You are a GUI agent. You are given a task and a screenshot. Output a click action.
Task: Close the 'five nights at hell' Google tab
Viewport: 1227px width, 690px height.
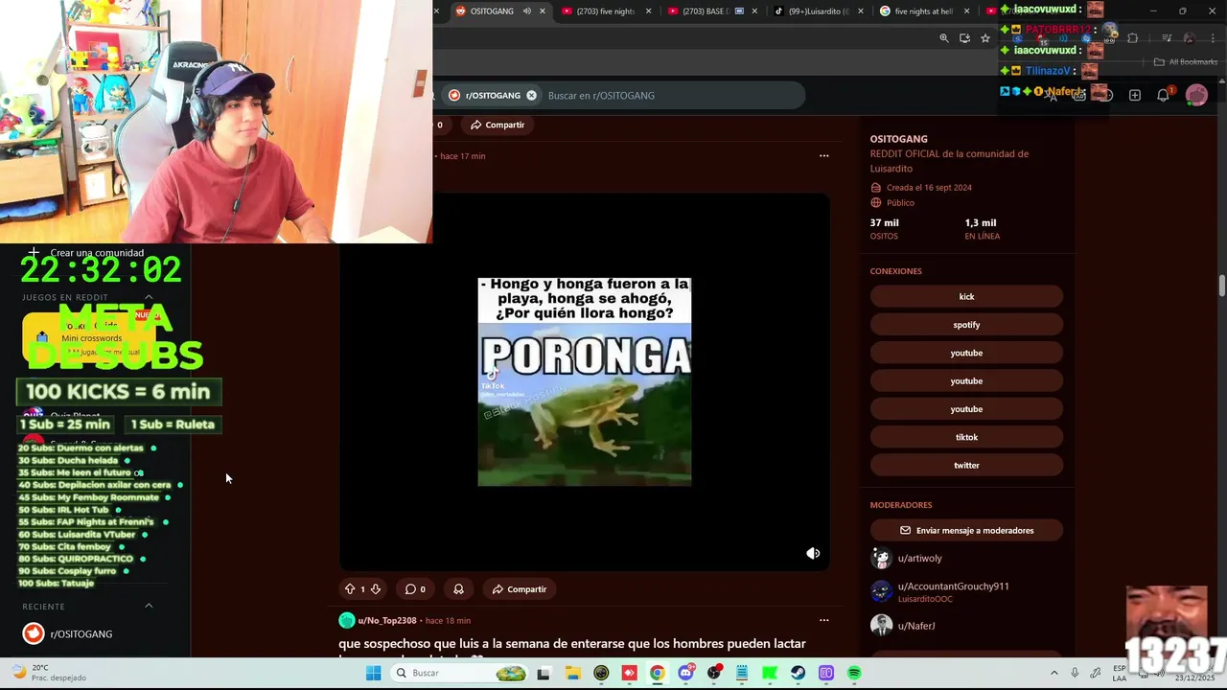[x=966, y=11]
